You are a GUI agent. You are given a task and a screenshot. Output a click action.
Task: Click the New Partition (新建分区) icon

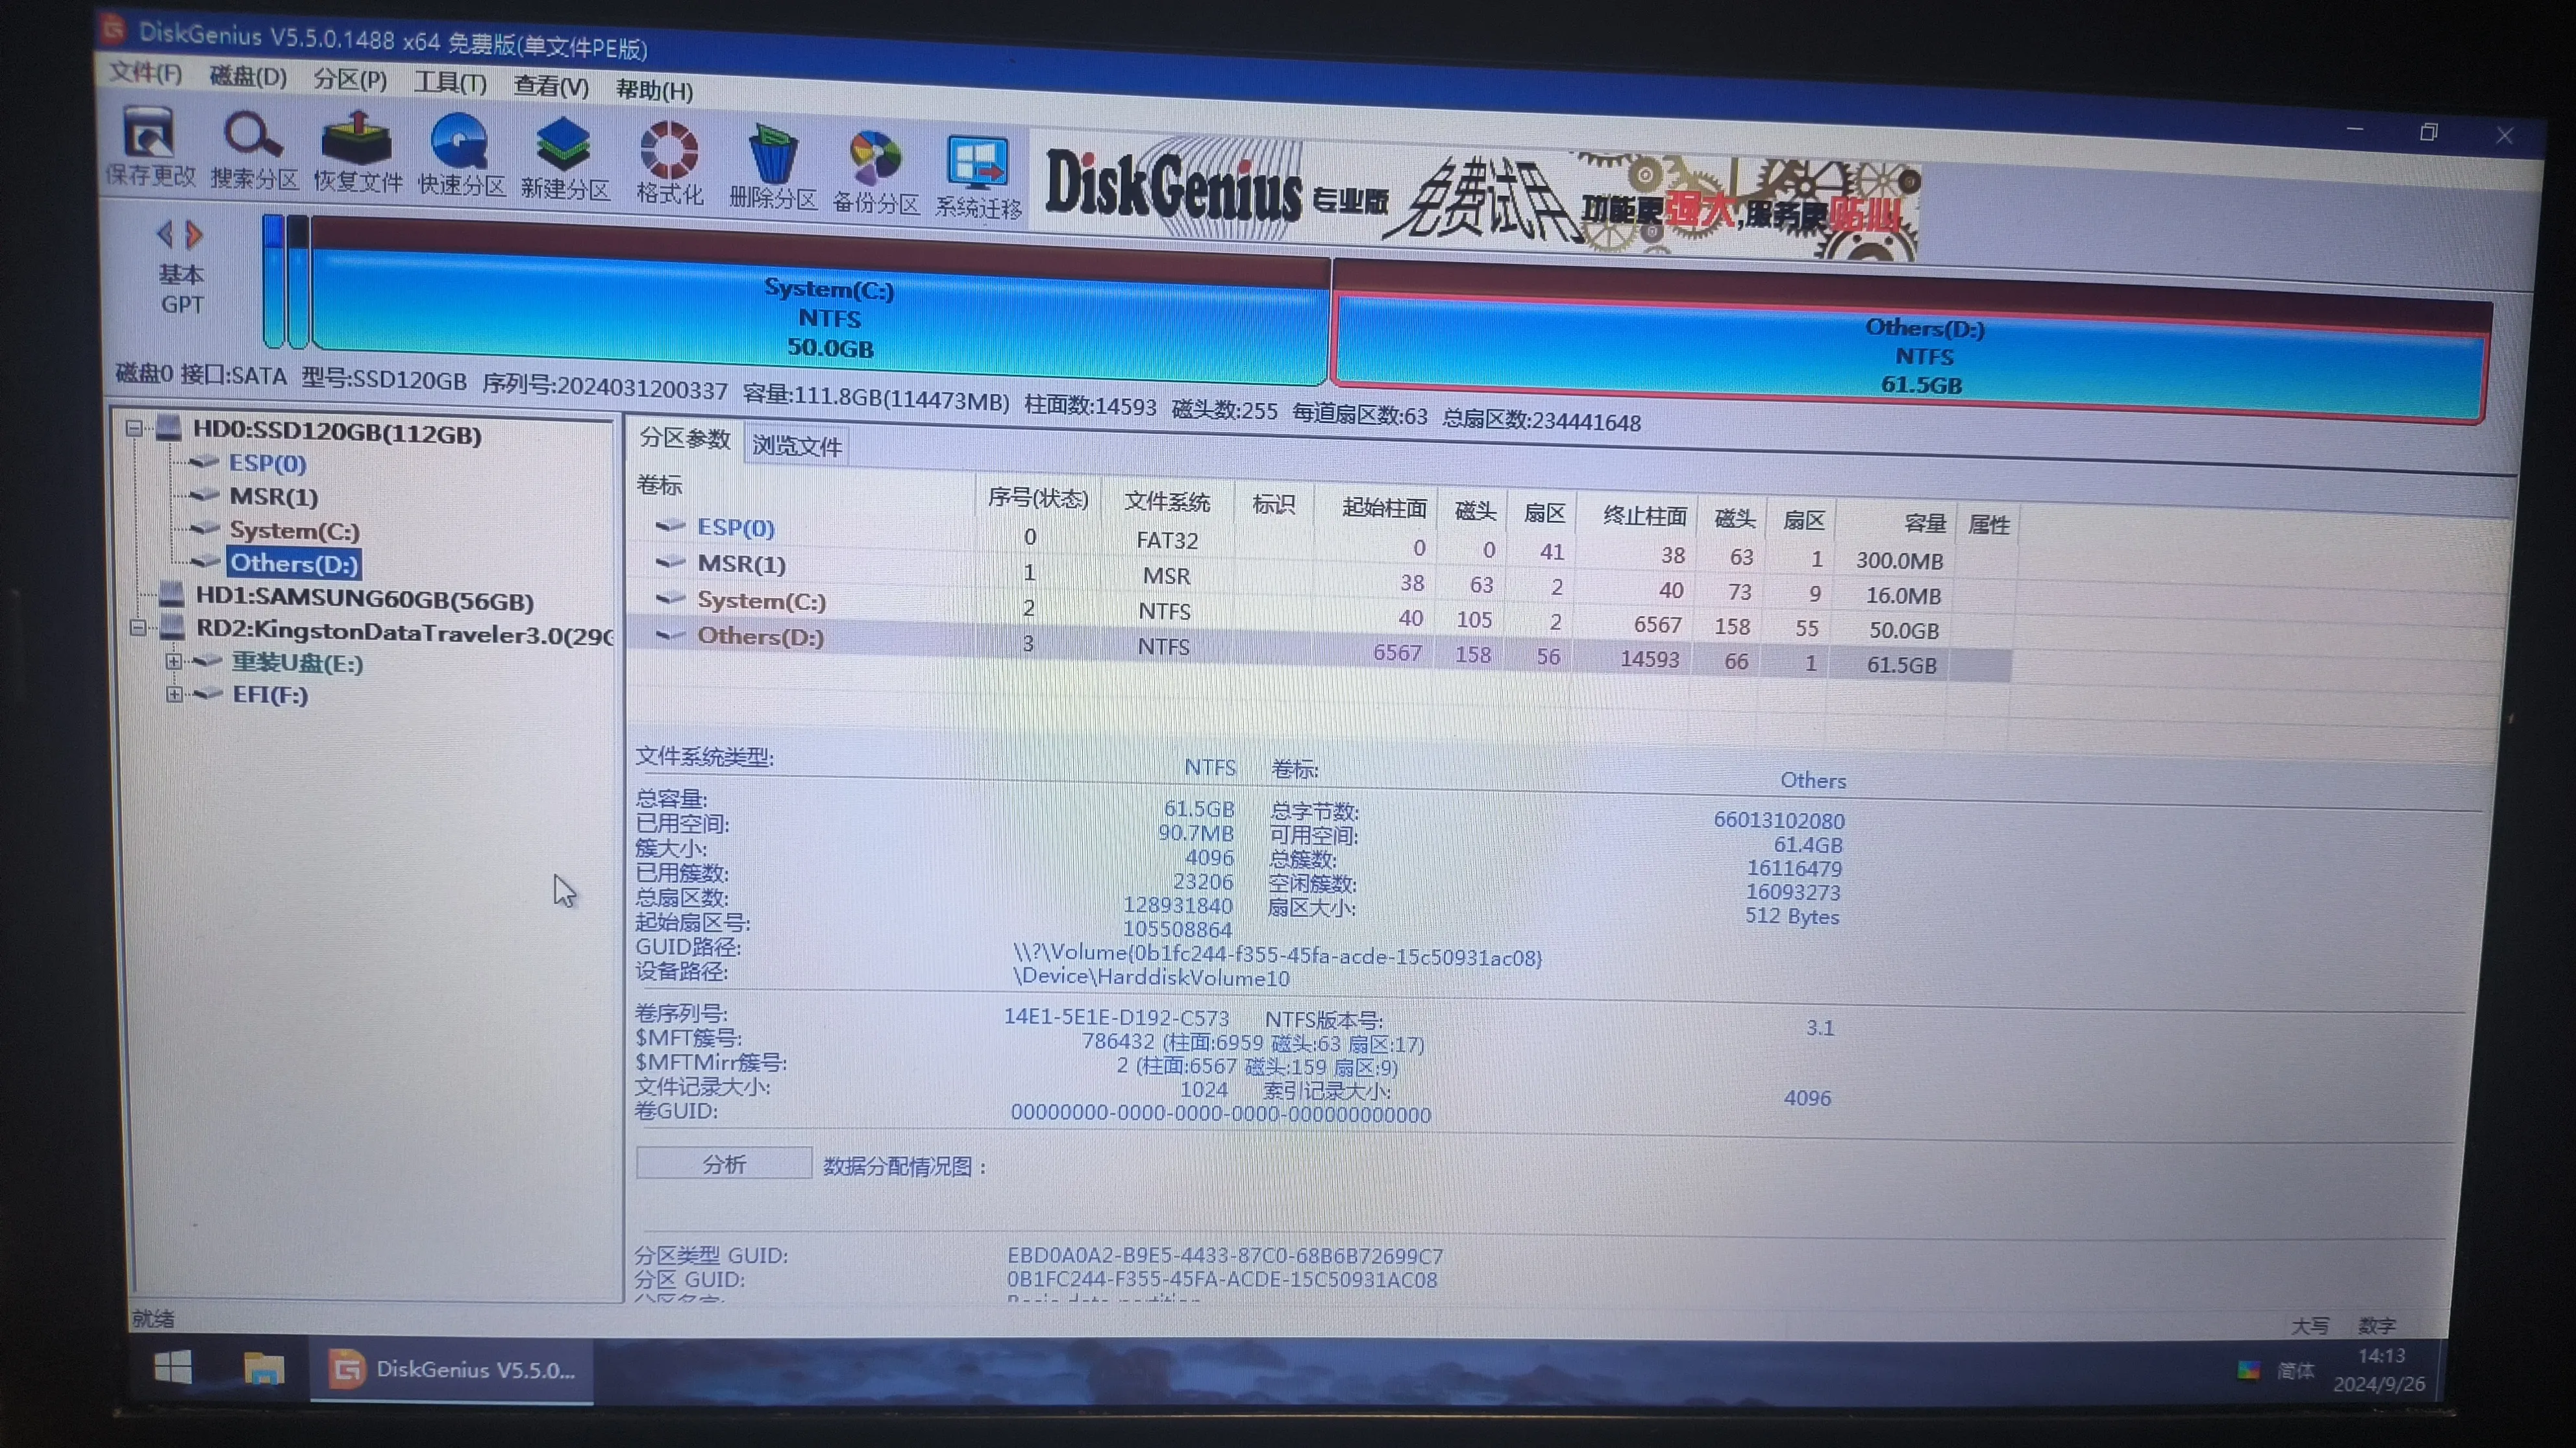pos(565,160)
